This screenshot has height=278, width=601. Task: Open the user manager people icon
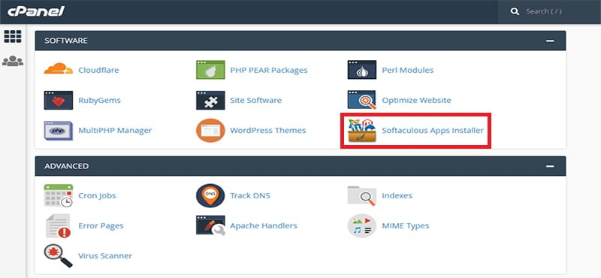tap(13, 61)
